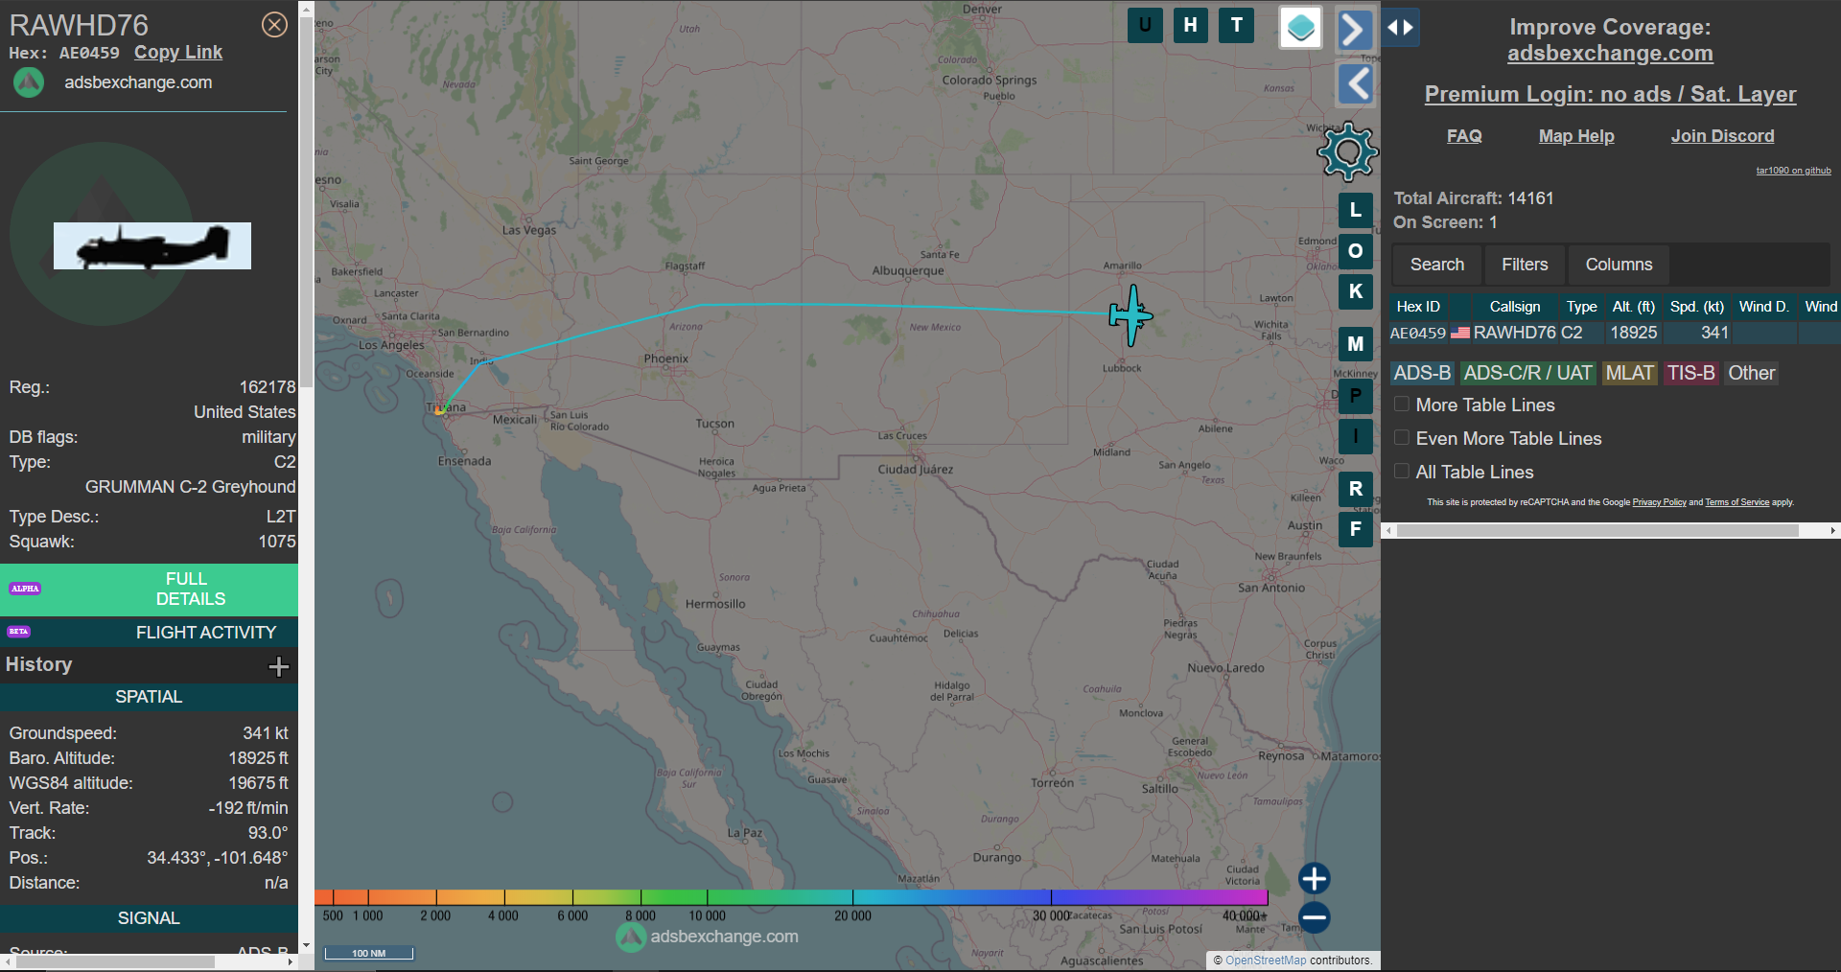1841x972 pixels.
Task: Click Copy Link for the aircraft
Action: [x=178, y=53]
